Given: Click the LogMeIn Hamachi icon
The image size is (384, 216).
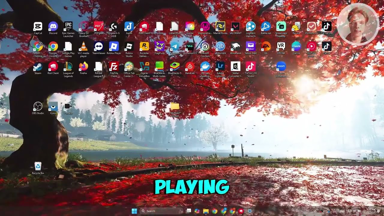Looking at the screenshot, I should [251, 26].
